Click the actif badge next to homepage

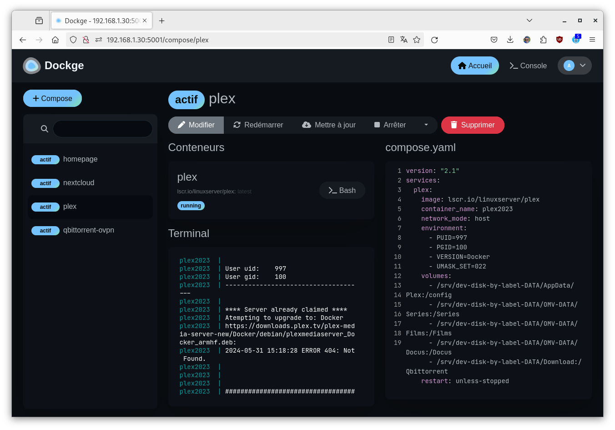click(45, 160)
